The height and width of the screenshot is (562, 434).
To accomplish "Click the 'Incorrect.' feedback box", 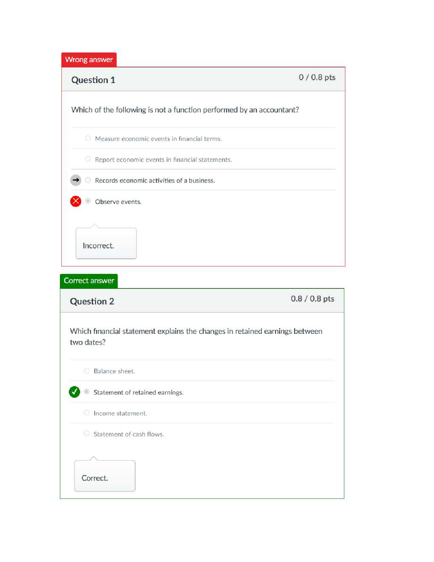I will click(106, 243).
